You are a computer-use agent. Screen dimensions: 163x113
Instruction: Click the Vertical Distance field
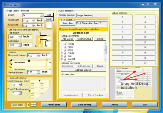pos(32,72)
